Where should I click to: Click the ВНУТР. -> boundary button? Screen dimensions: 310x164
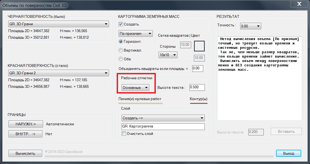pos(25,134)
